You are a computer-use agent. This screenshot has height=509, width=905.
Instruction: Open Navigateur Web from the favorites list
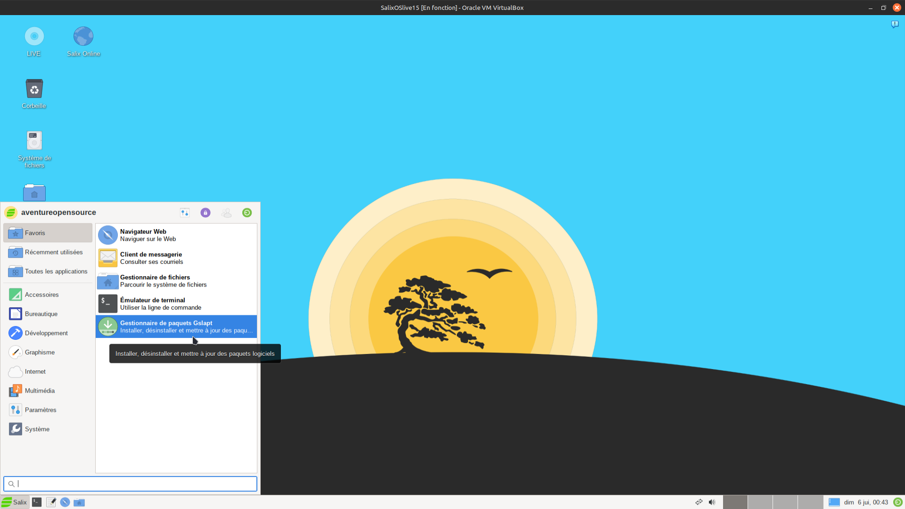176,235
